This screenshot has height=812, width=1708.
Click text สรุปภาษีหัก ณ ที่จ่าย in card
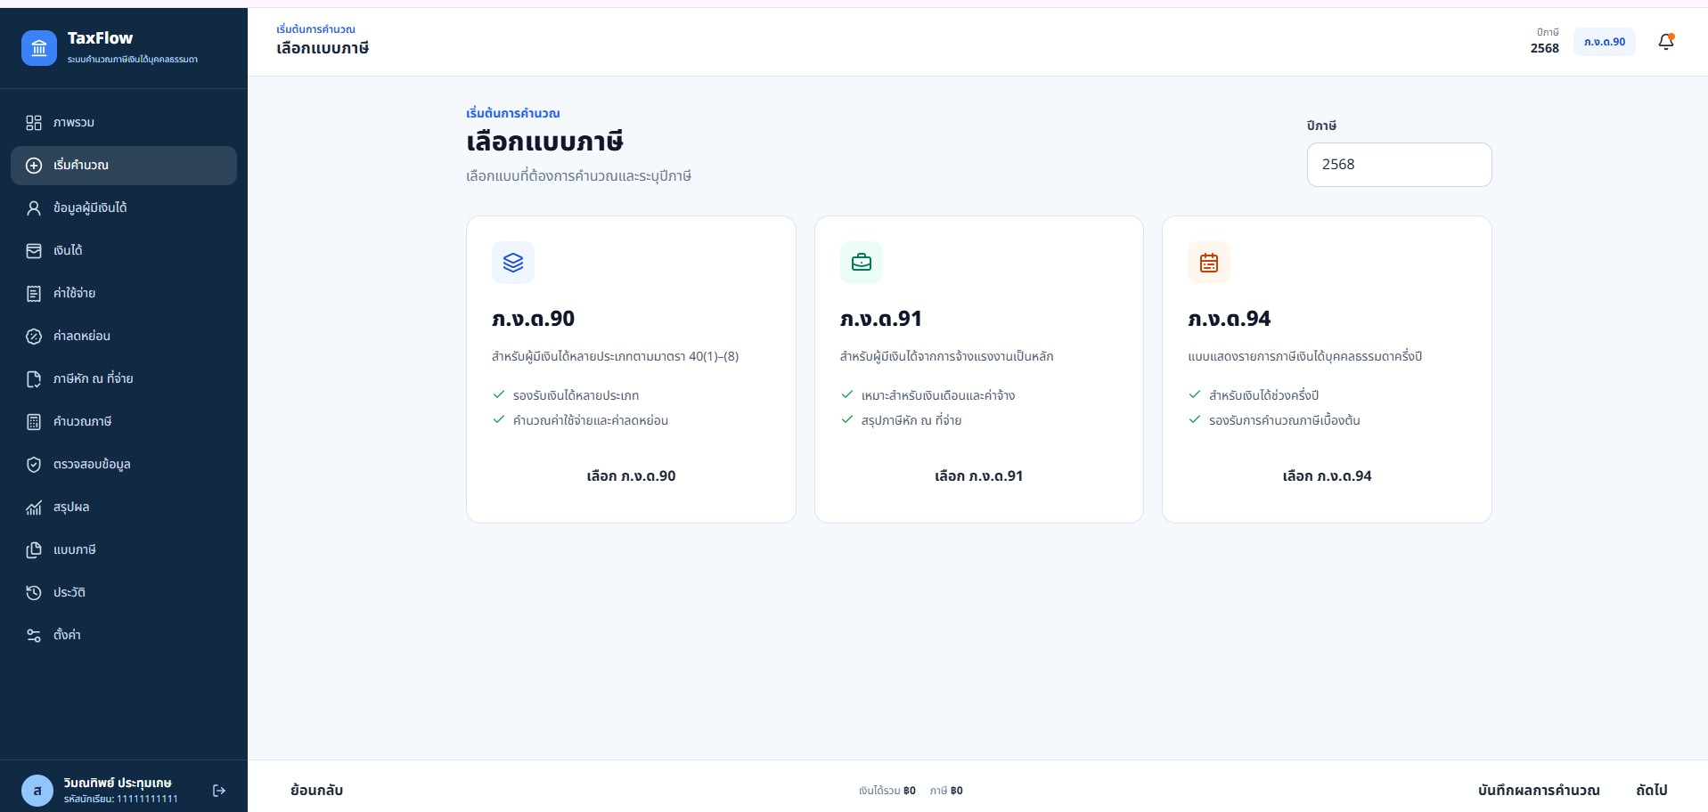coord(911,420)
